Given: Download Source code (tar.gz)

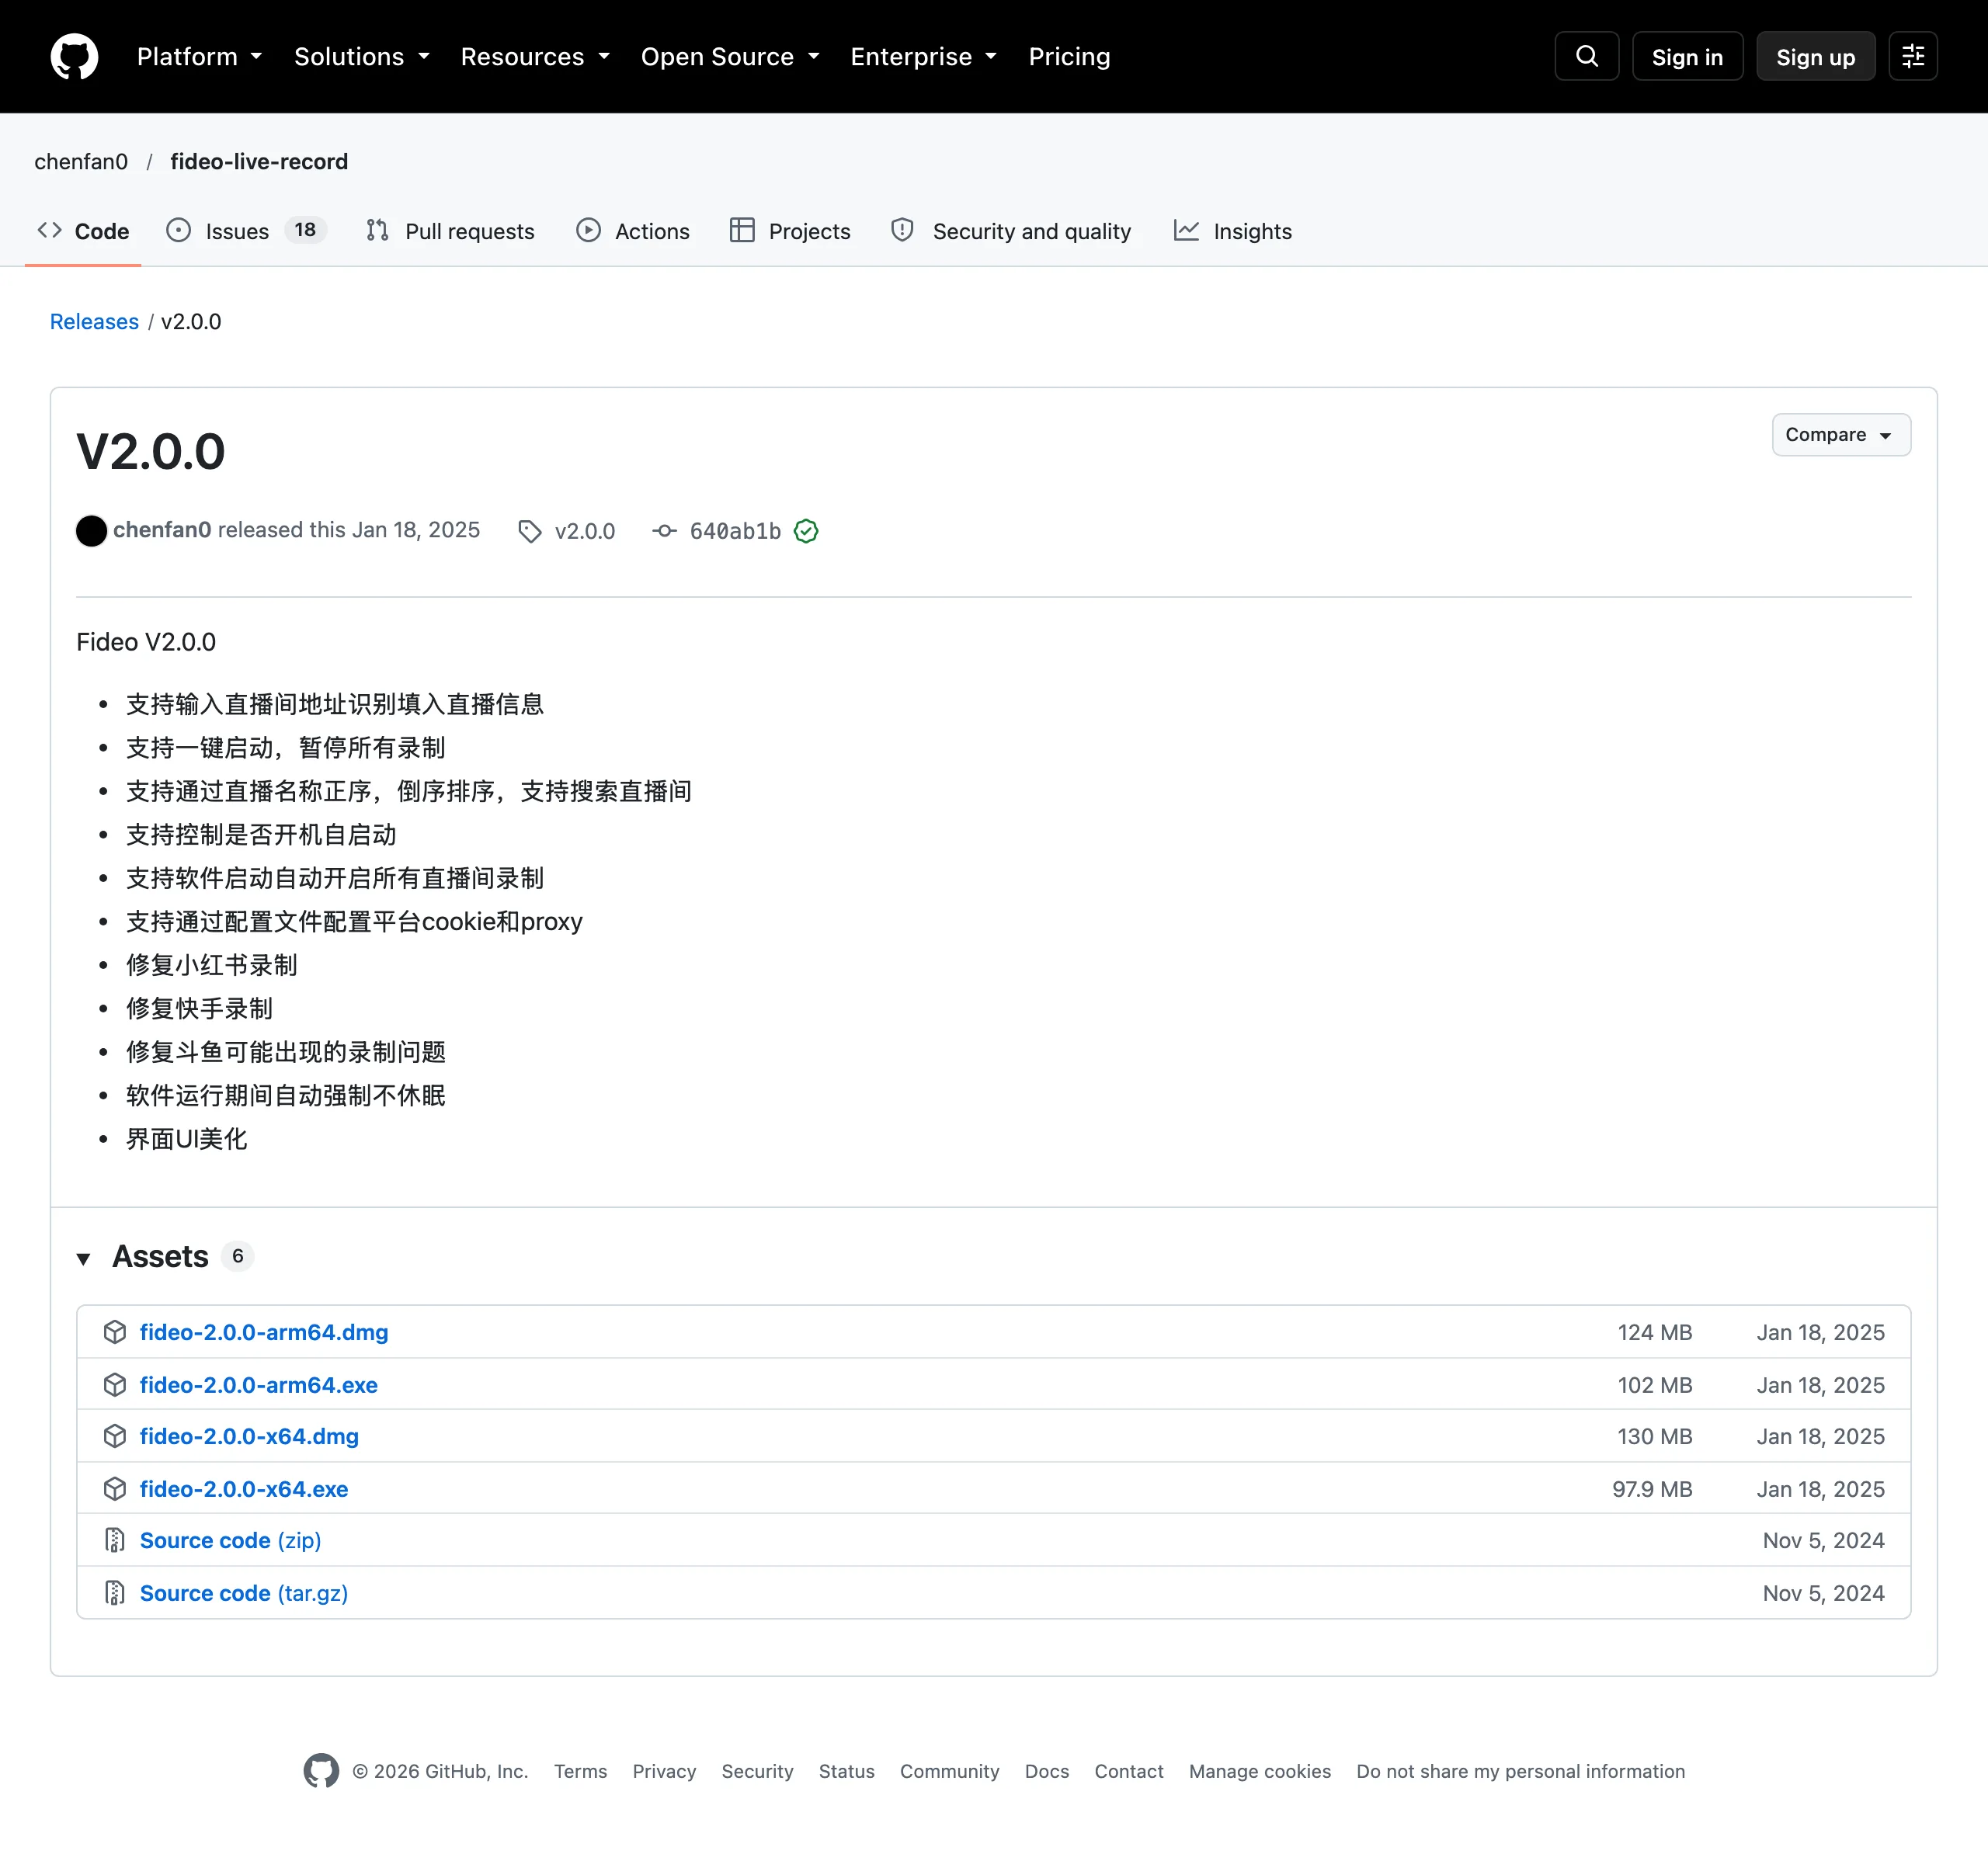Looking at the screenshot, I should pyautogui.click(x=244, y=1592).
